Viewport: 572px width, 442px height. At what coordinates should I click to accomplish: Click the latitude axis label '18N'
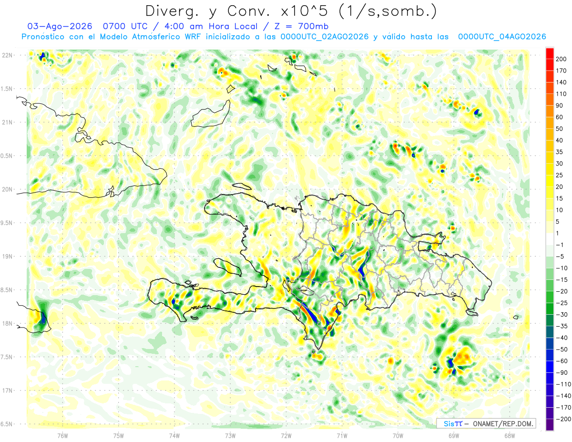[x=8, y=324]
